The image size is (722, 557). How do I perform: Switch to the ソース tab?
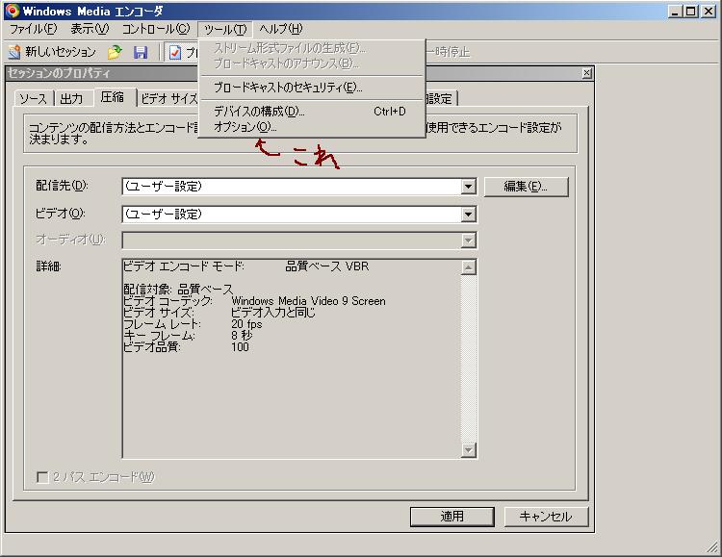(x=34, y=98)
